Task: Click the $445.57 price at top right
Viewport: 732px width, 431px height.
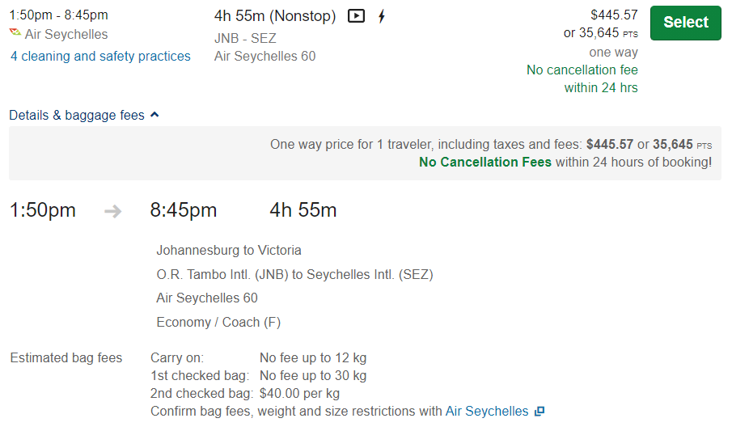Action: [614, 15]
